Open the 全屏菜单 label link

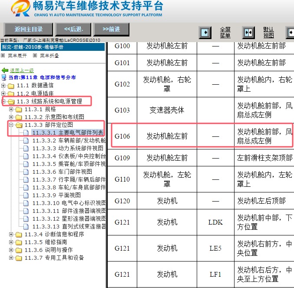point(225,33)
